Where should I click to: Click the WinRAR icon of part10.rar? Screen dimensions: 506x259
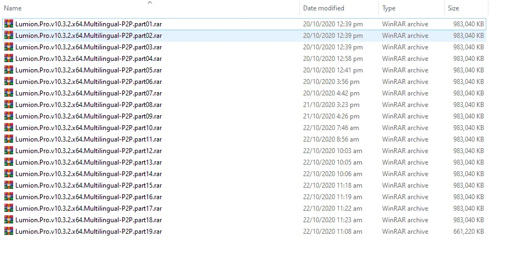(x=9, y=127)
